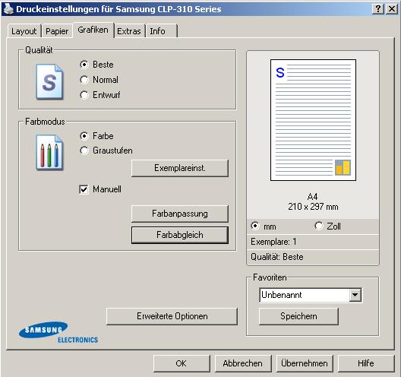Click the Qualität document icon with S
The width and height of the screenshot is (401, 377).
49,81
